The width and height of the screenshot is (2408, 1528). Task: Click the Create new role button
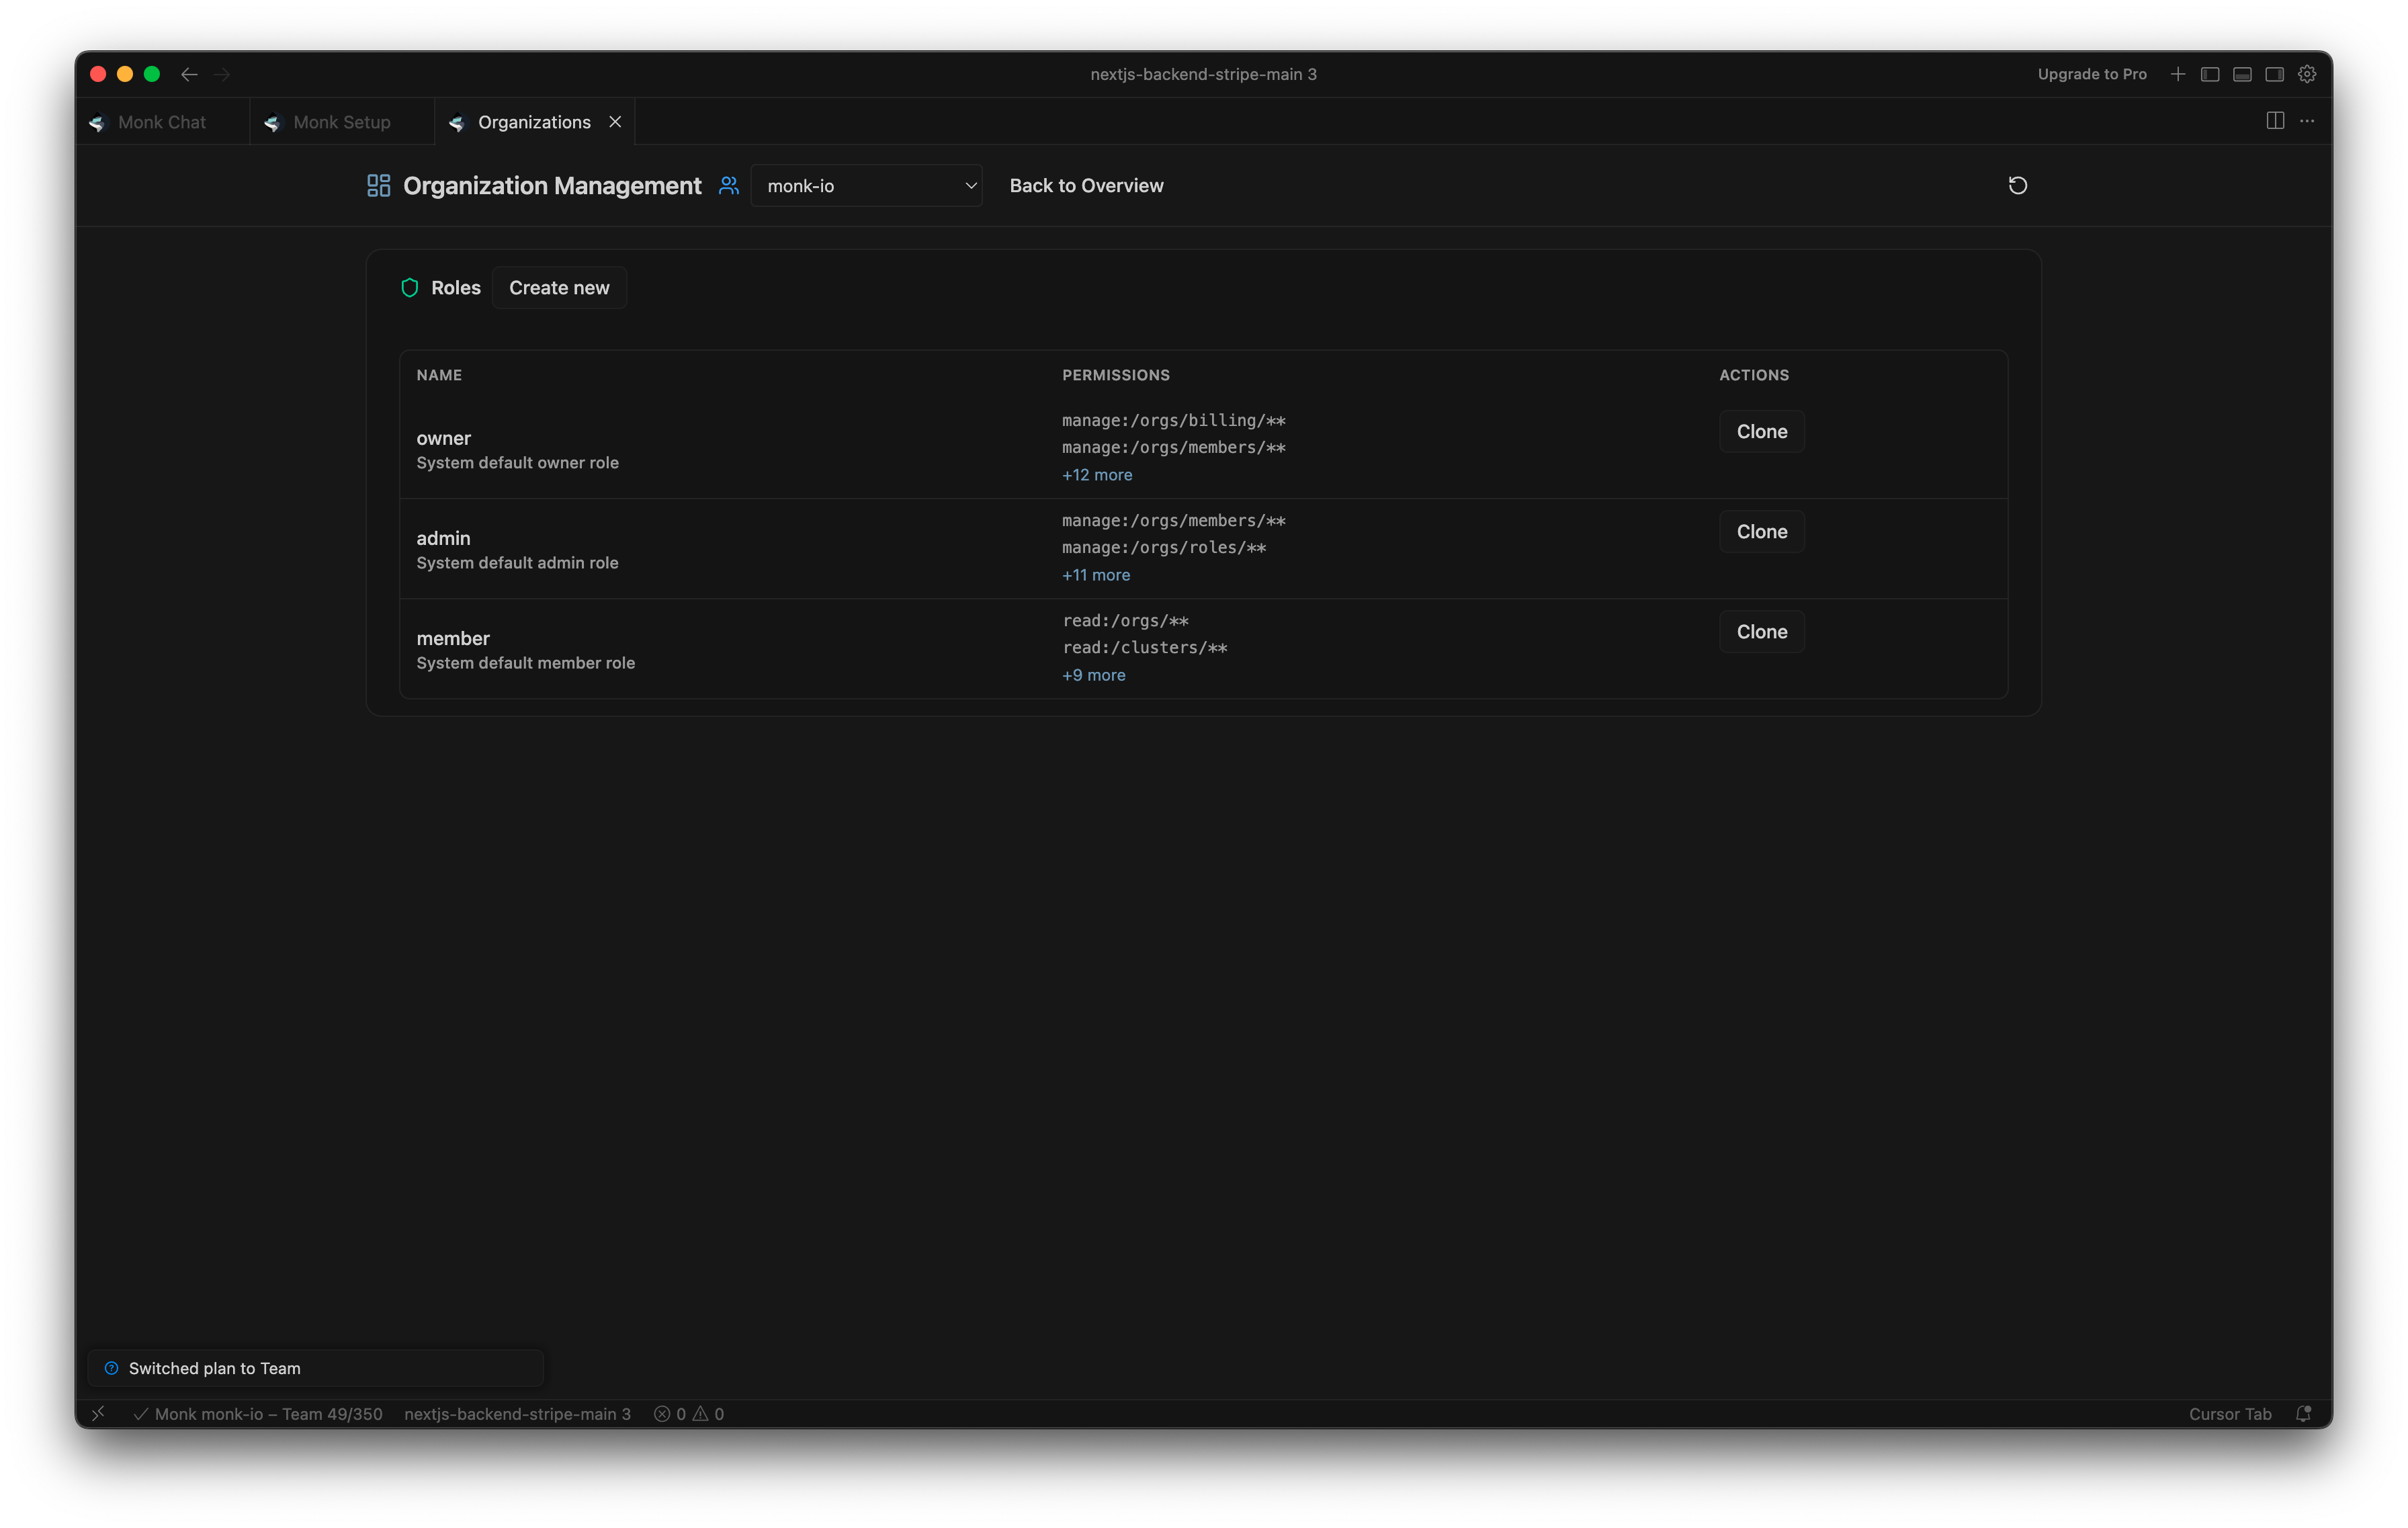coord(559,288)
